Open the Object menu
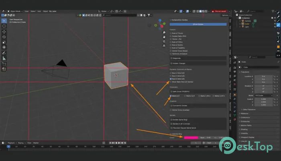281x161 pixels. click(45, 11)
